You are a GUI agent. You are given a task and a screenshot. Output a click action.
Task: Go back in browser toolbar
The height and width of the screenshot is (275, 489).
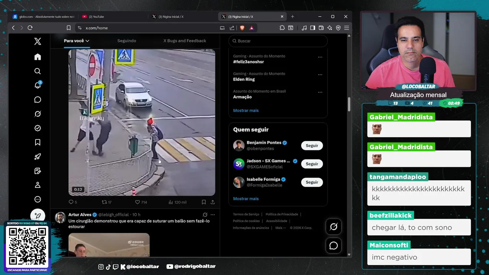[x=13, y=28]
